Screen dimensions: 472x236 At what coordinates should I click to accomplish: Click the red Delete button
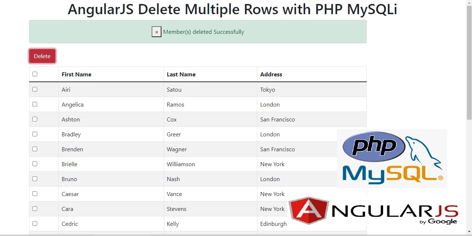(42, 56)
